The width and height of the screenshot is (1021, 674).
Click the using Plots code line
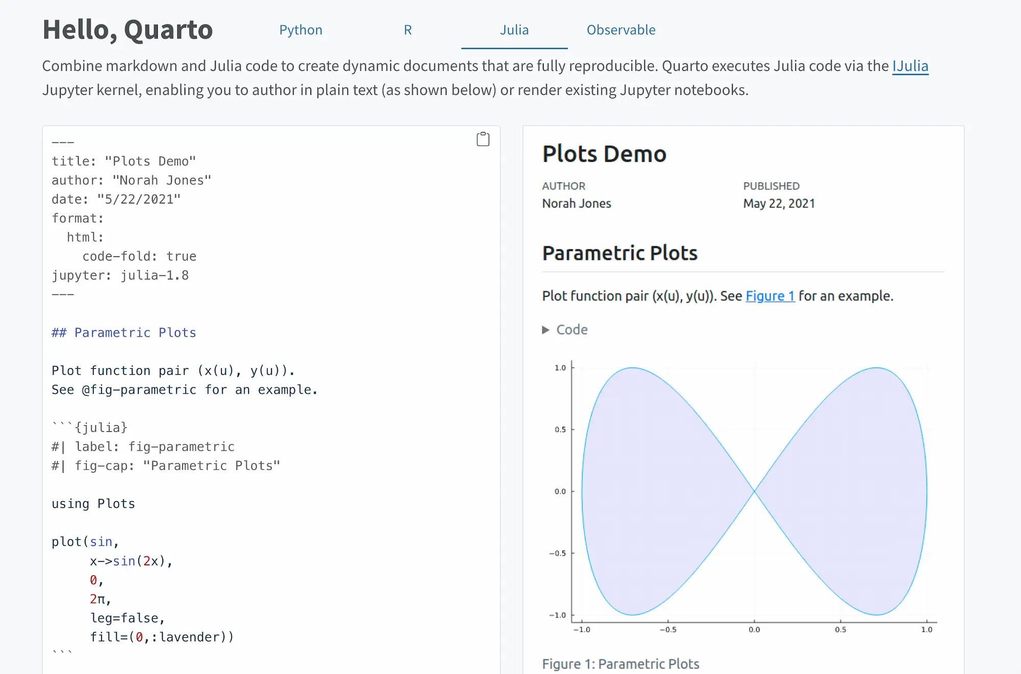click(93, 504)
